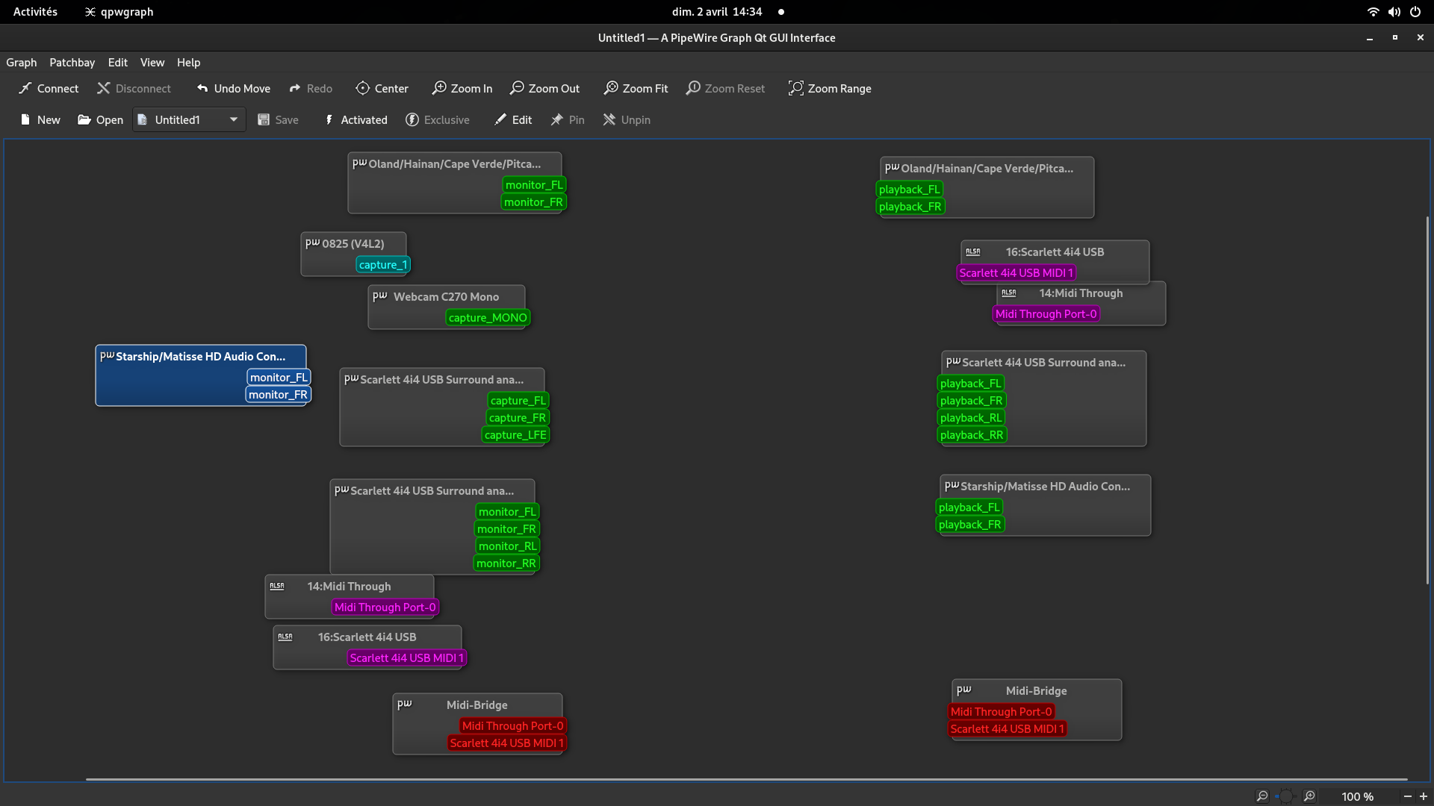
Task: Toggle the Activated patchbay option
Action: (x=356, y=119)
